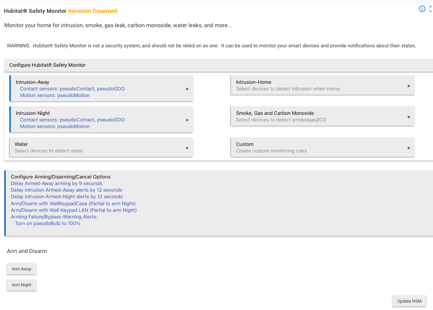Click 'Arm/Disarm with Wall Keypad LAN' line
This screenshot has width=433, height=310.
(74, 210)
